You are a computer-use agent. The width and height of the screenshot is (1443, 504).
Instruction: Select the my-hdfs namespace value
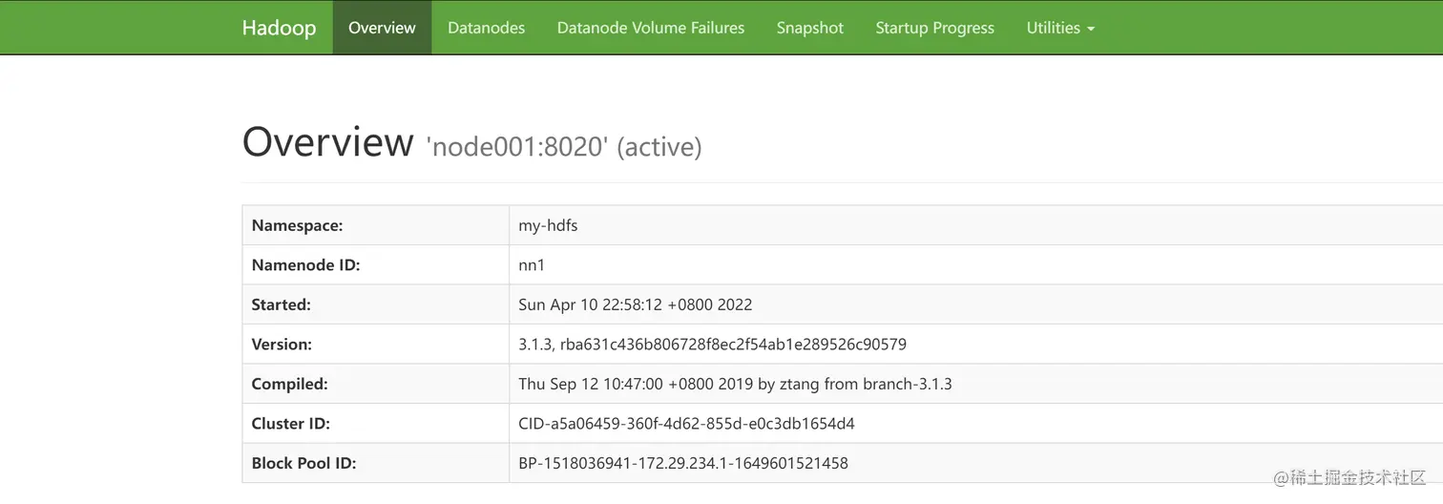coord(548,225)
